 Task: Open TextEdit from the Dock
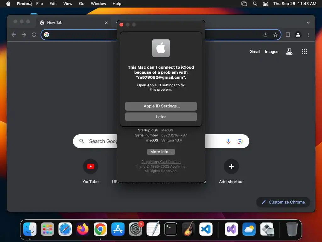click(153, 229)
